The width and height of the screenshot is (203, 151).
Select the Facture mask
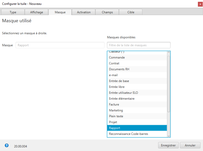137,104
